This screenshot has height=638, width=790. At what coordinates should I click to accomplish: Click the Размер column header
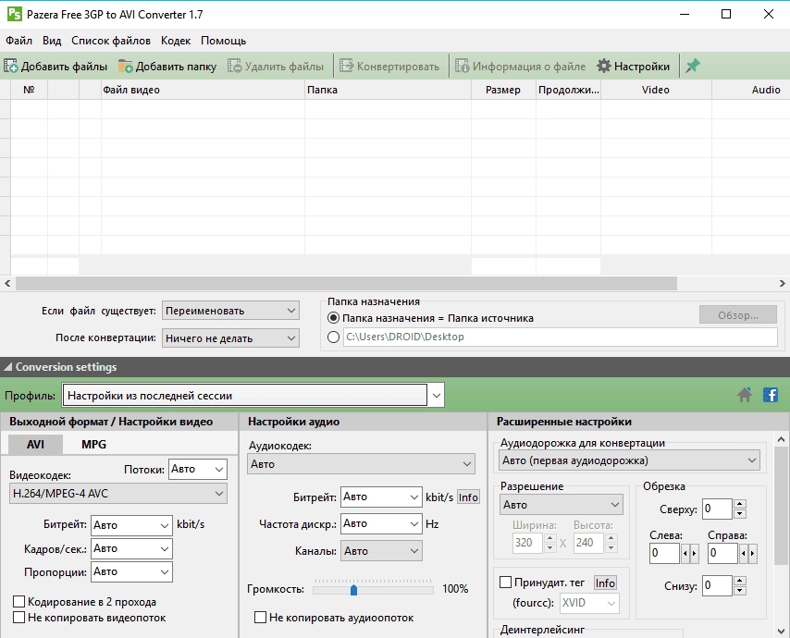click(503, 90)
